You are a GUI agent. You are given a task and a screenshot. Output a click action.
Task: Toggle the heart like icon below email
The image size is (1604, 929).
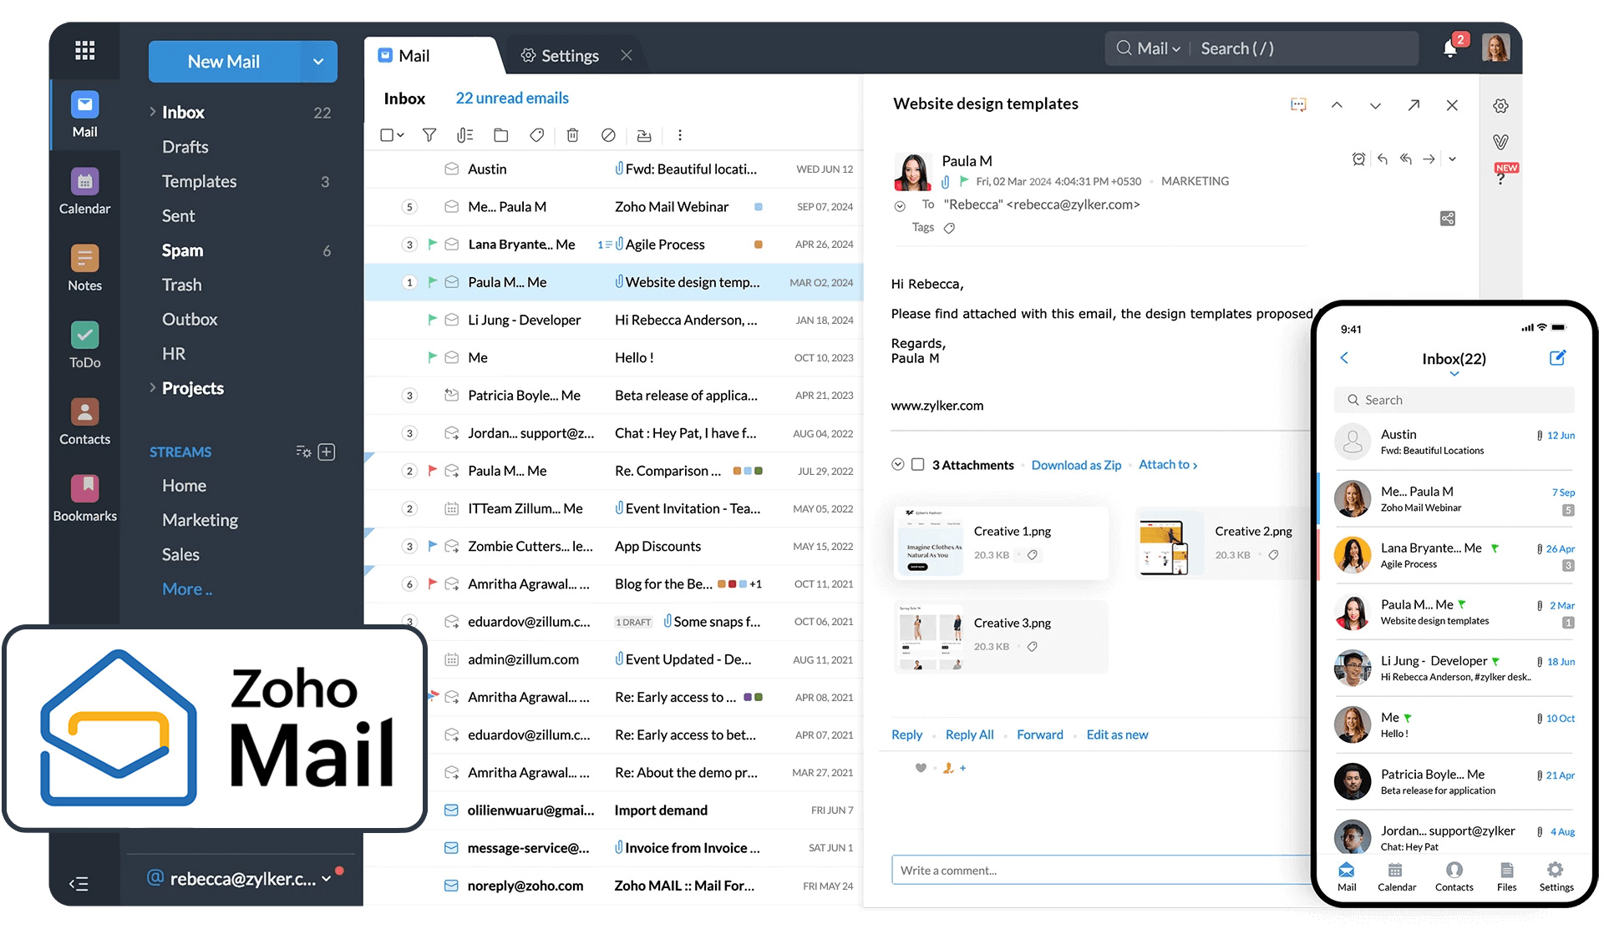pos(921,767)
